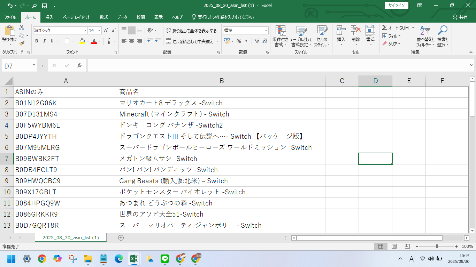
Task: Click the Name Box showing D7
Action: (19, 66)
